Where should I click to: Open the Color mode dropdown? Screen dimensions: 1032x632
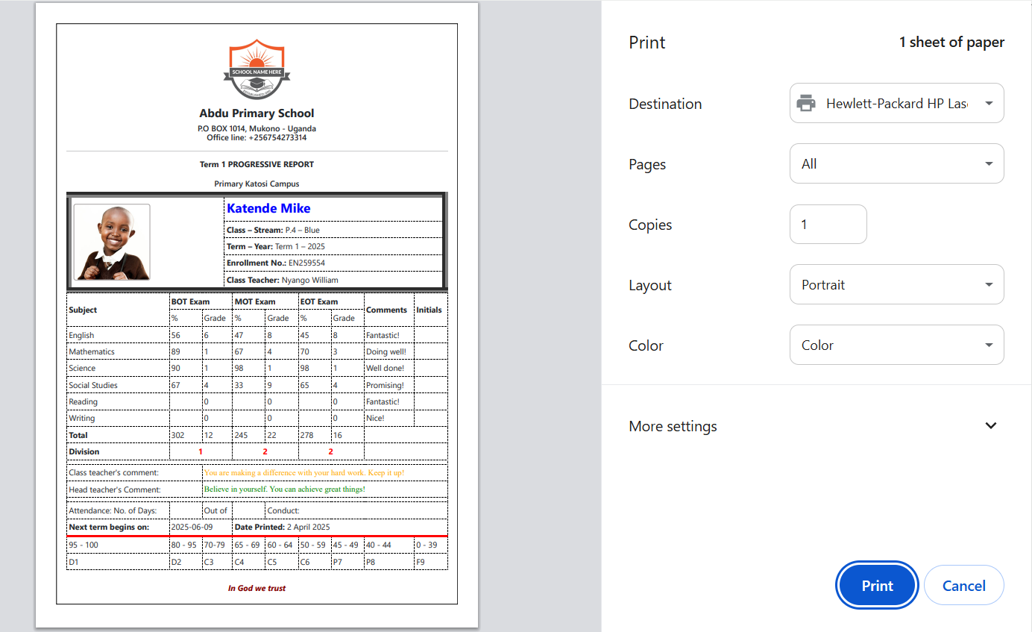pos(896,345)
